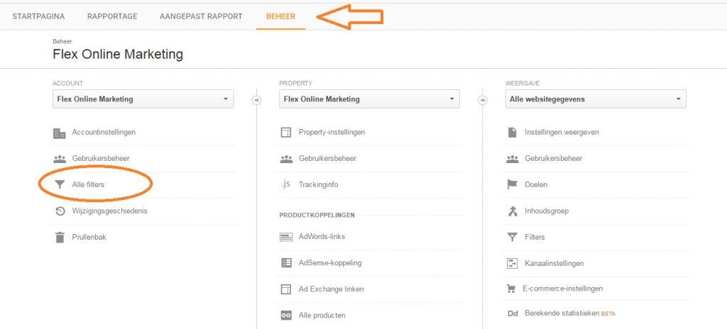Image resolution: width=727 pixels, height=329 pixels.
Task: Expand the Weergave dropdown Alle websitegegevens
Action: [596, 99]
